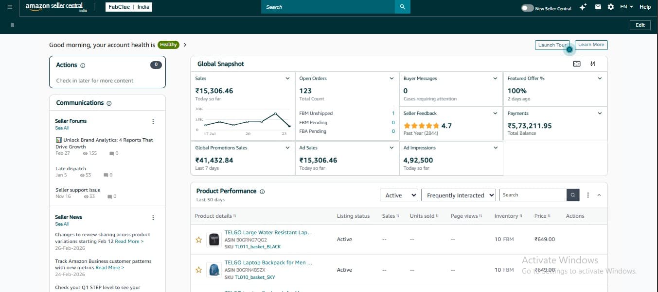
Task: Open the Frequently Interacted filter dropdown
Action: [x=459, y=195]
